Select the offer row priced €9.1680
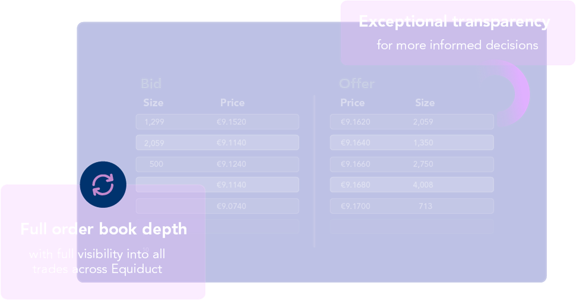 (412, 185)
